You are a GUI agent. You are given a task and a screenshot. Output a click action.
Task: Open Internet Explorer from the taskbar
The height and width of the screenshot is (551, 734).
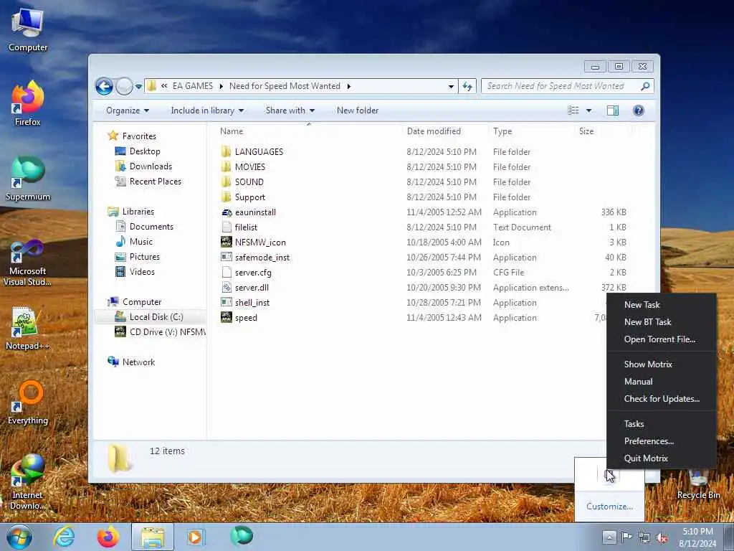pyautogui.click(x=64, y=537)
